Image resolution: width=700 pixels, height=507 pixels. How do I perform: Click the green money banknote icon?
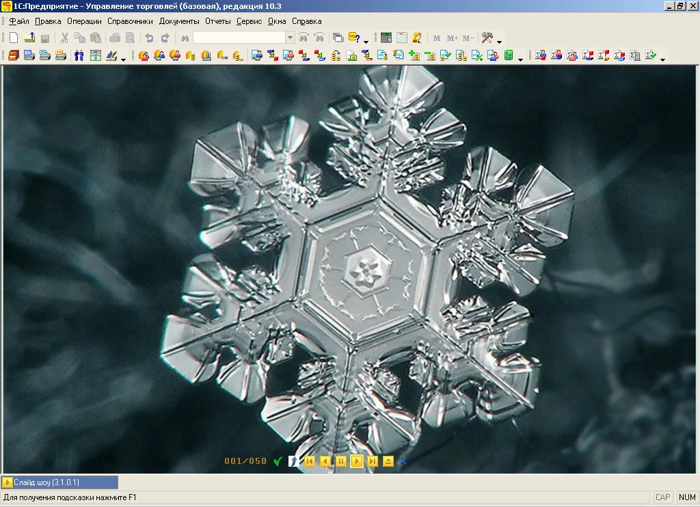(95, 55)
